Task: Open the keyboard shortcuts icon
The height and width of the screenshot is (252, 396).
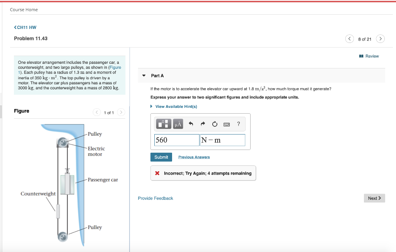Action: pos(227,124)
